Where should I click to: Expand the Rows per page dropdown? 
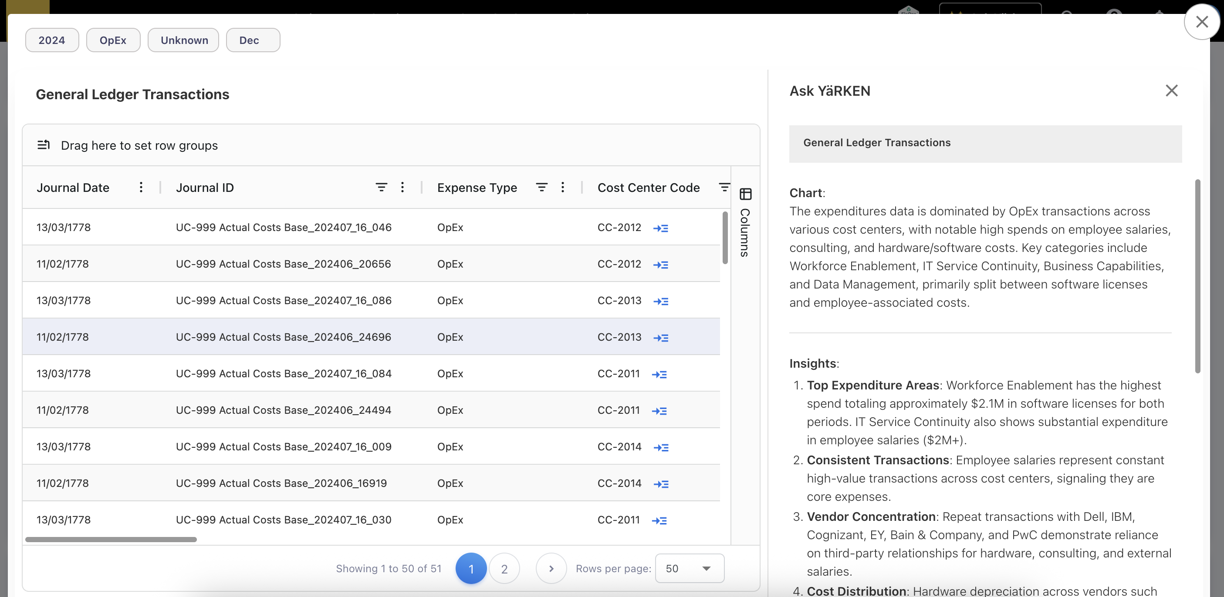[690, 568]
